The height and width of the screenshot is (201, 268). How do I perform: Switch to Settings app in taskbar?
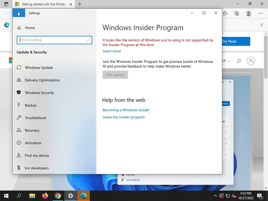pos(71,196)
